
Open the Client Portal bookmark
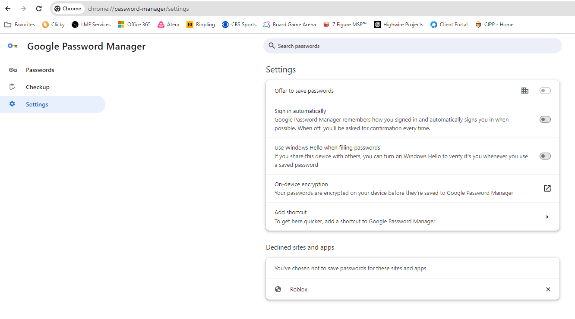point(449,25)
